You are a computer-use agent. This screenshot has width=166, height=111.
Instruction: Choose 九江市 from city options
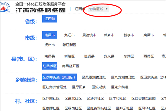point(69,35)
